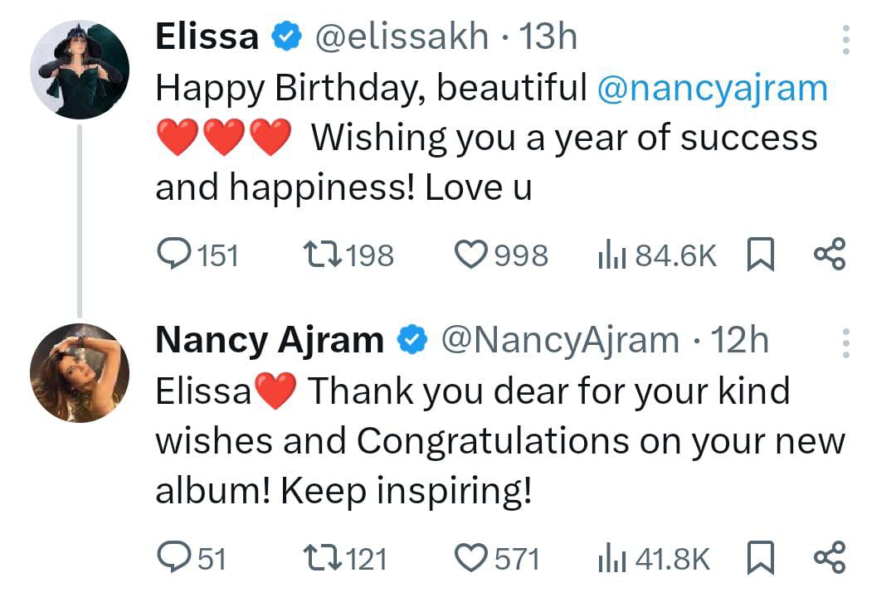This screenshot has width=896, height=602.
Task: Click the @NancyAjram handle in reply
Action: click(x=559, y=340)
